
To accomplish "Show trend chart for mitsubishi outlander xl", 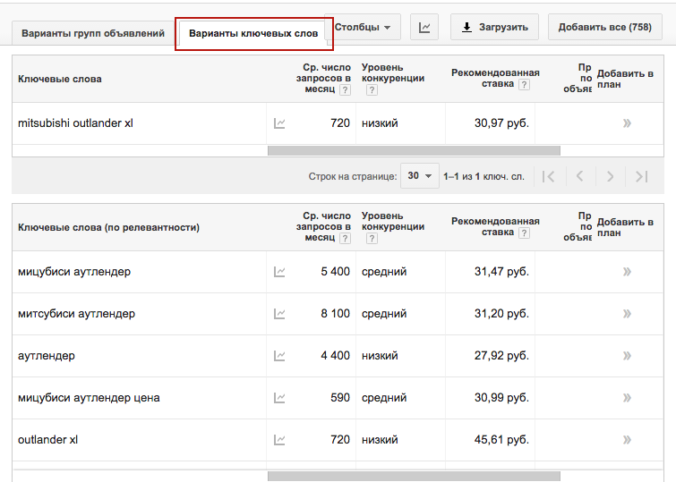I will click(279, 123).
